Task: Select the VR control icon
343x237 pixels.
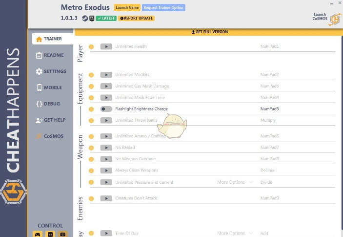Action: pyautogui.click(x=50, y=234)
